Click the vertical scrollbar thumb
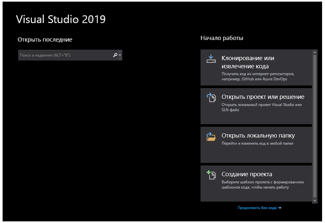Viewport: 325px width, 223px height. 315,126
